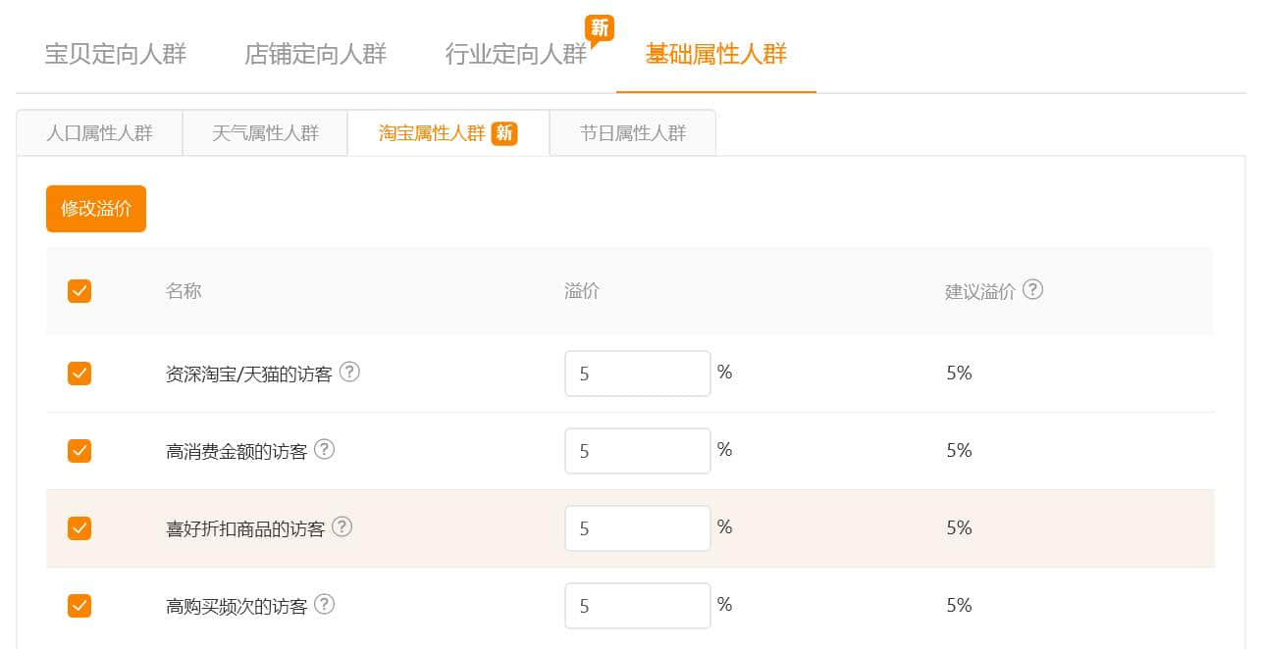Switch to 宝贝定向人群 tab
Screen dimensions: 1262x649
[116, 54]
